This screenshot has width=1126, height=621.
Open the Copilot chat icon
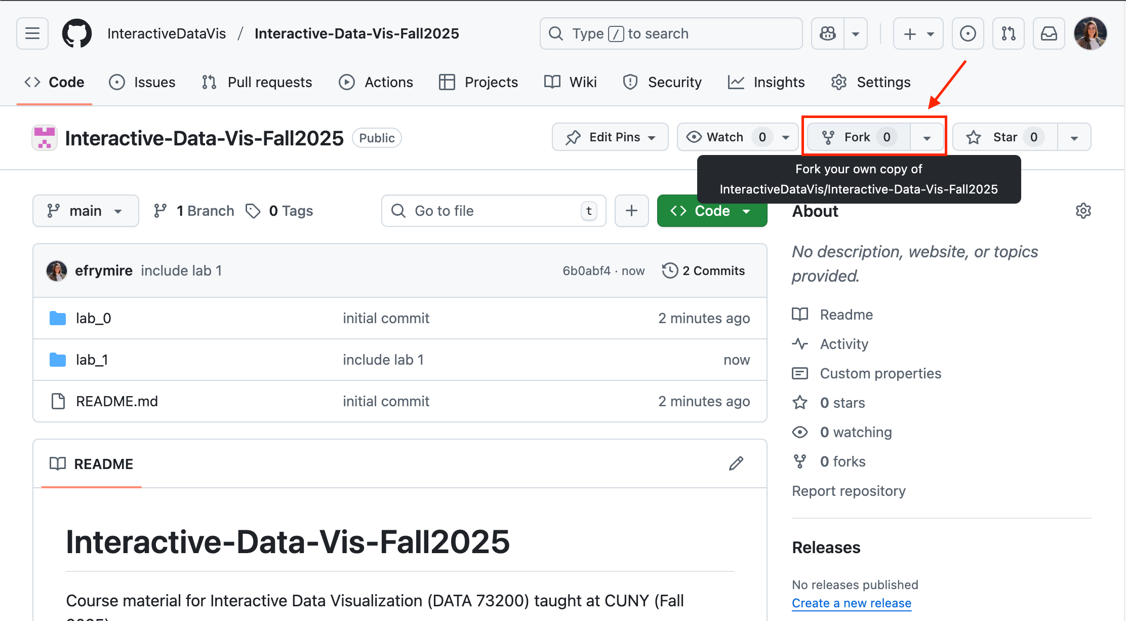[828, 33]
